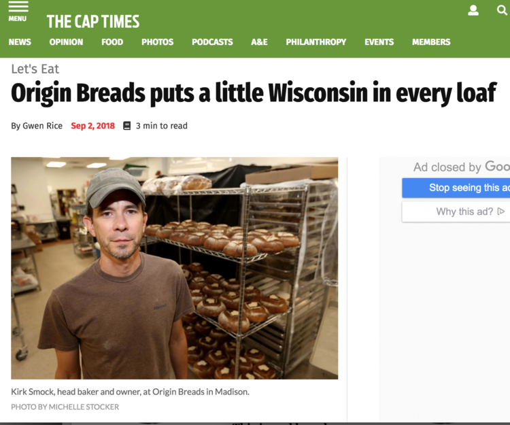Image resolution: width=510 pixels, height=425 pixels.
Task: Open the PODCASTS section
Action: 212,42
